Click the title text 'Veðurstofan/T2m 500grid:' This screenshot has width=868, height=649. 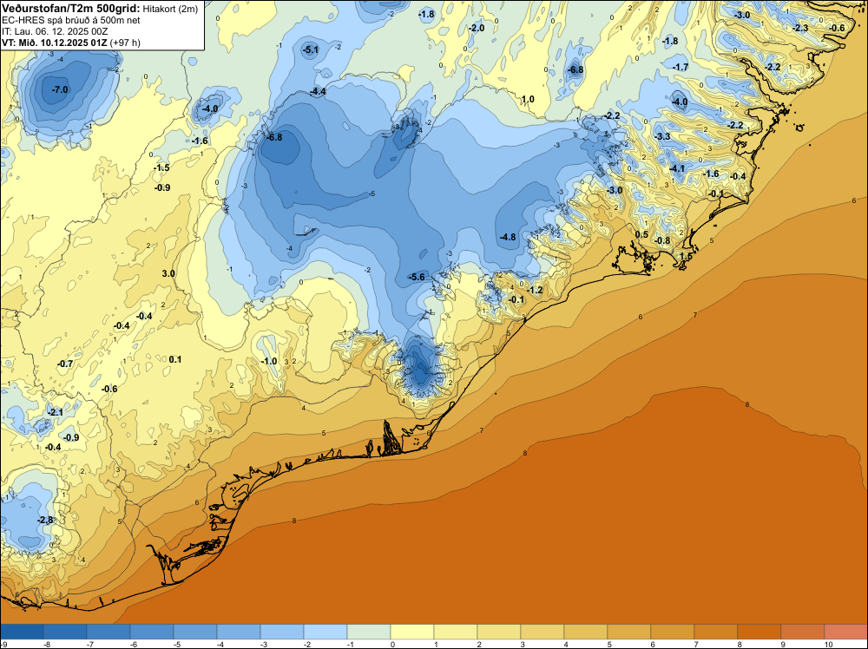coord(71,8)
